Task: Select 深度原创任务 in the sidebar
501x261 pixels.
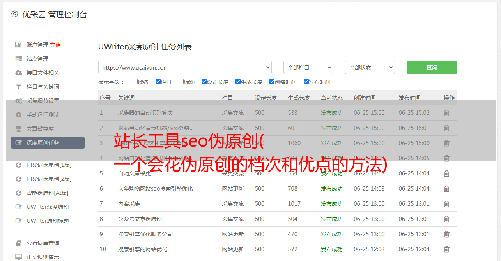Action: pos(48,143)
